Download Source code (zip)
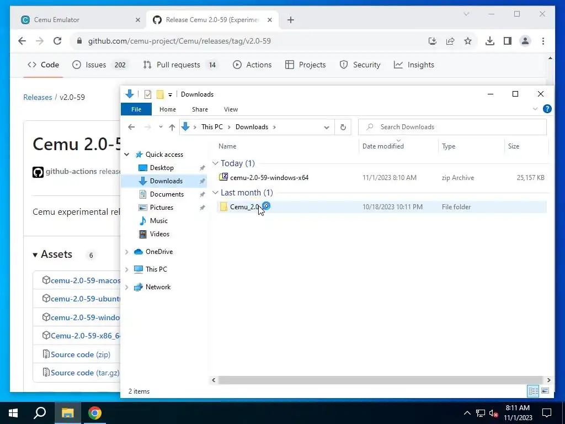 pos(81,355)
